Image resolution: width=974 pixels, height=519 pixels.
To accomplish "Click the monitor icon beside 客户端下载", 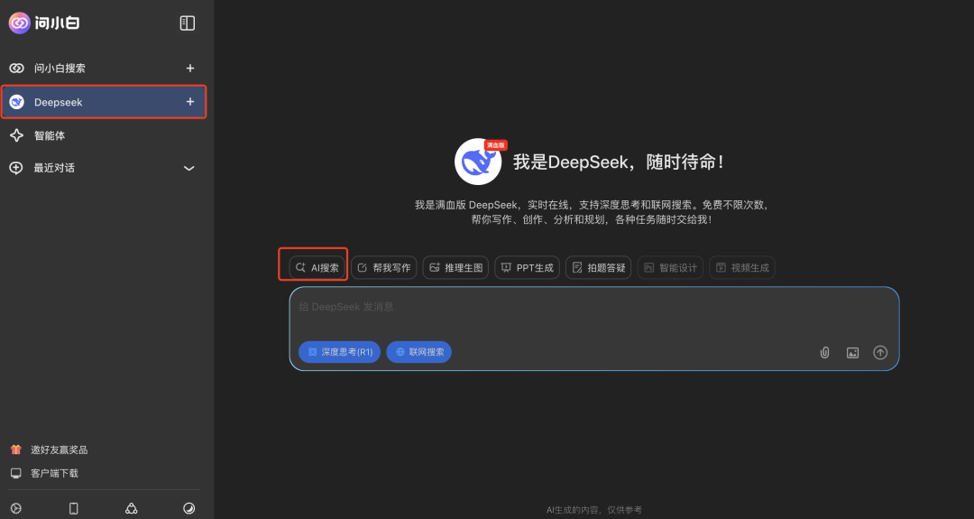I will tap(16, 473).
